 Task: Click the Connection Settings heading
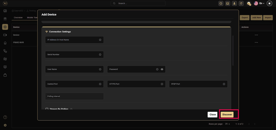tap(60, 32)
